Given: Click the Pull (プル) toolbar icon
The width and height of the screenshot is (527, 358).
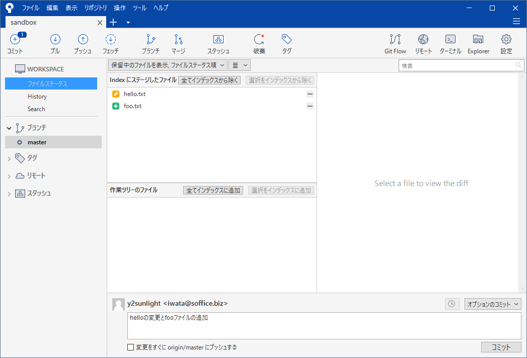Looking at the screenshot, I should click(x=55, y=40).
